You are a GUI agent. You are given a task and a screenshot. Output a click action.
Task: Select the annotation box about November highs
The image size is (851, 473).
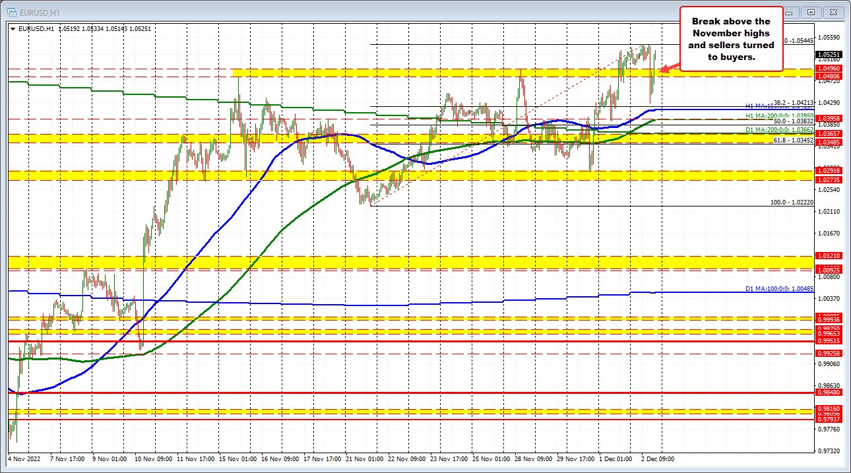point(730,38)
